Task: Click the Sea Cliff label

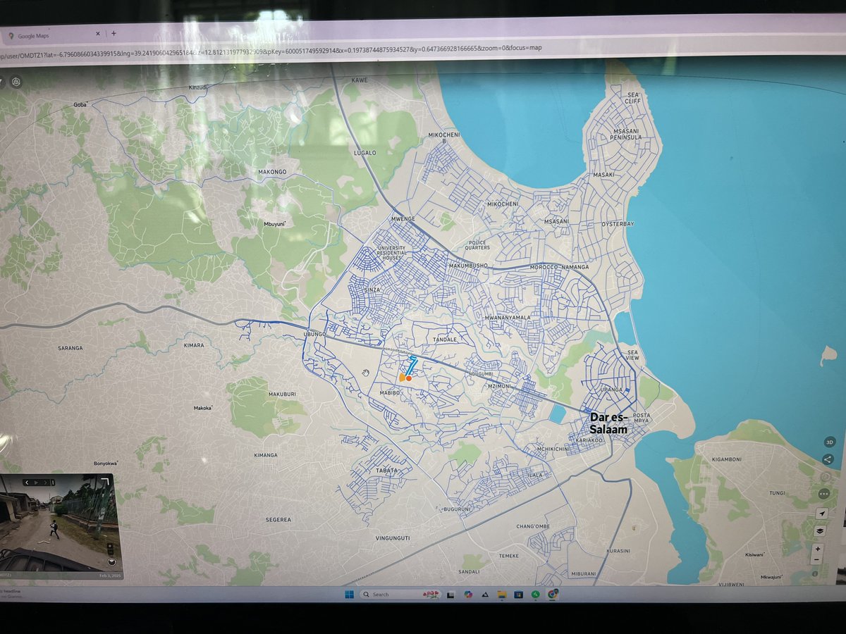Action: (x=632, y=98)
